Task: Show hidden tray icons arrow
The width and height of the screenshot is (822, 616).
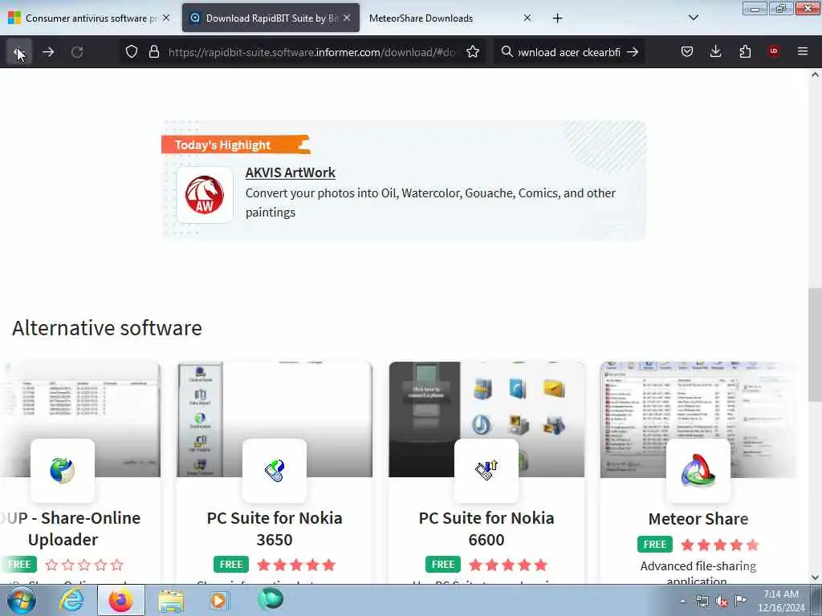Action: click(682, 601)
